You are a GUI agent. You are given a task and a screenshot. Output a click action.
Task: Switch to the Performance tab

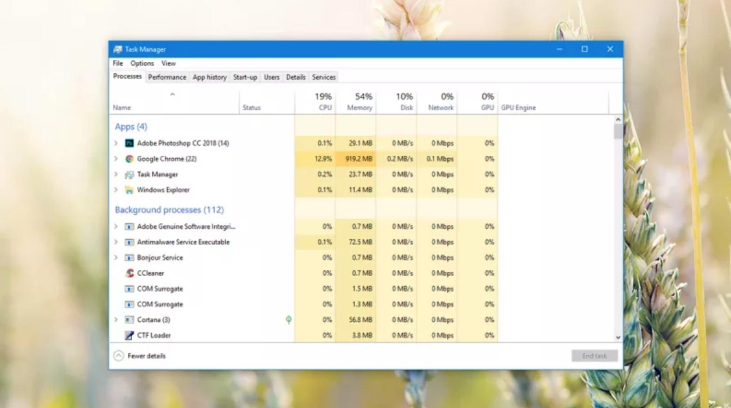pyautogui.click(x=167, y=77)
